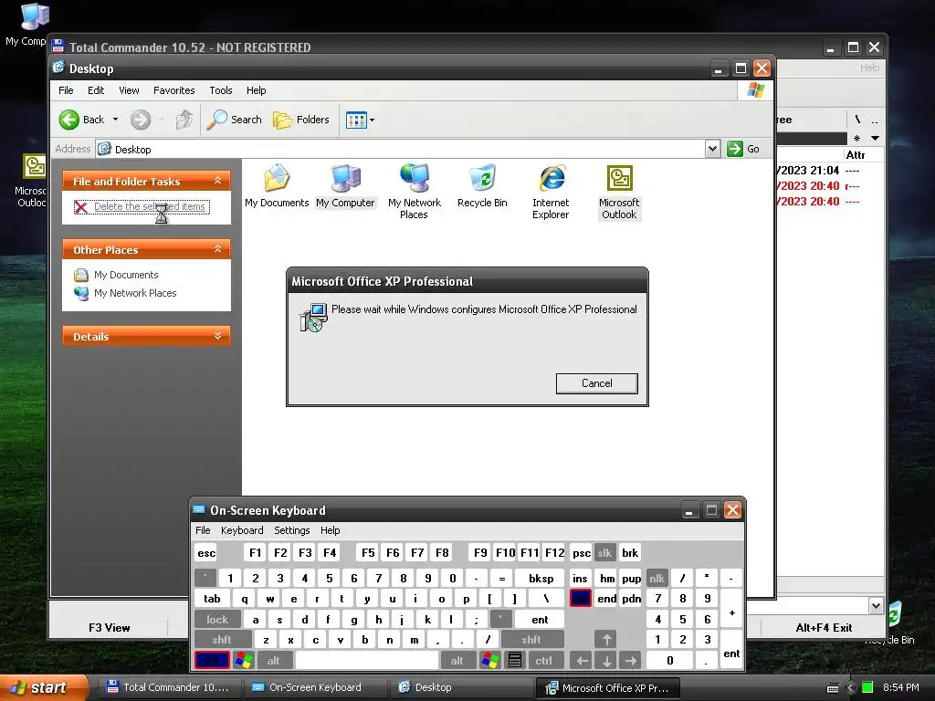This screenshot has height=701, width=935.
Task: Click the down arrow key
Action: click(606, 661)
